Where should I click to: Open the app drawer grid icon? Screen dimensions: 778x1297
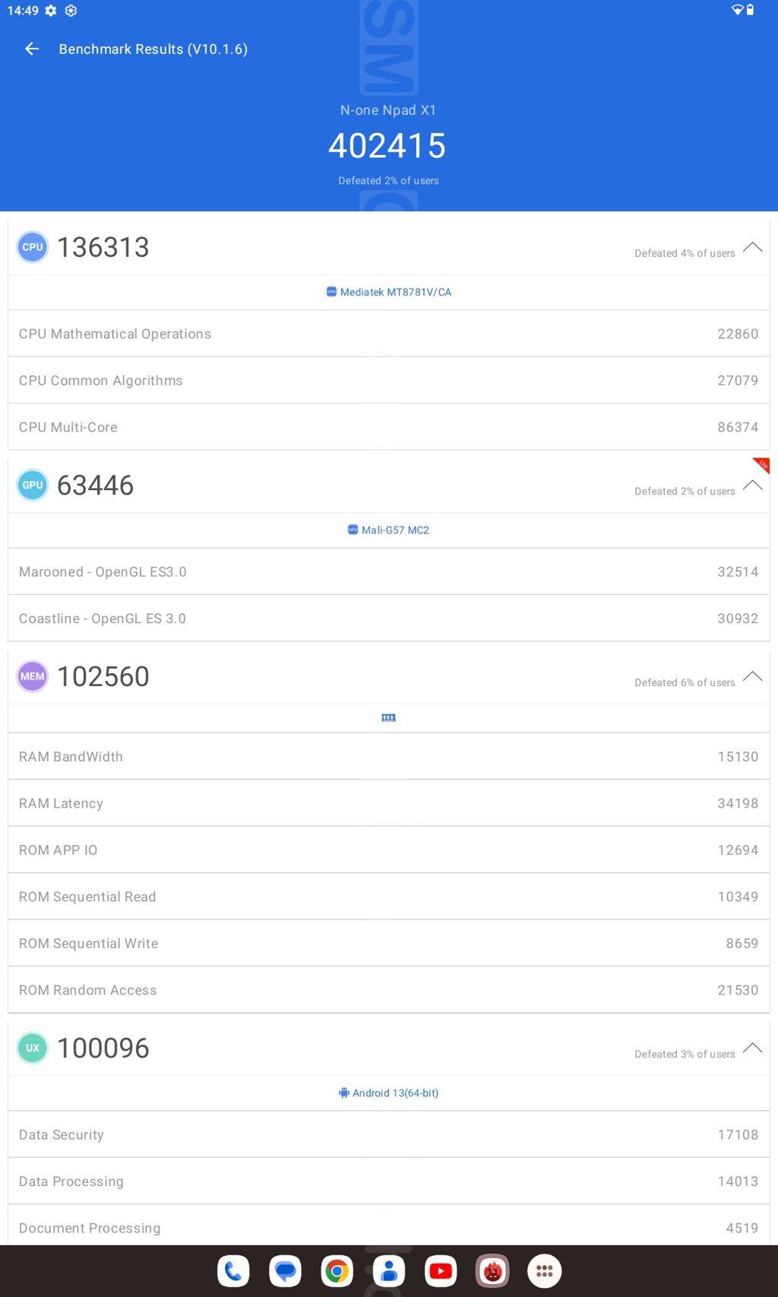(544, 1271)
